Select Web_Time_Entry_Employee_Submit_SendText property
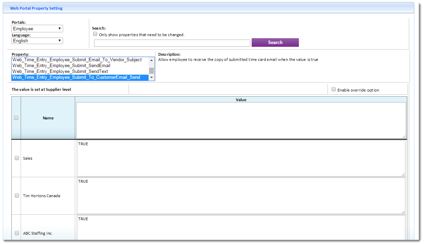 coord(60,72)
